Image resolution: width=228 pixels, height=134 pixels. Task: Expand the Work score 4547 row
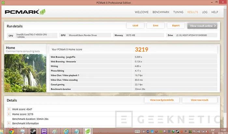(x=9, y=109)
